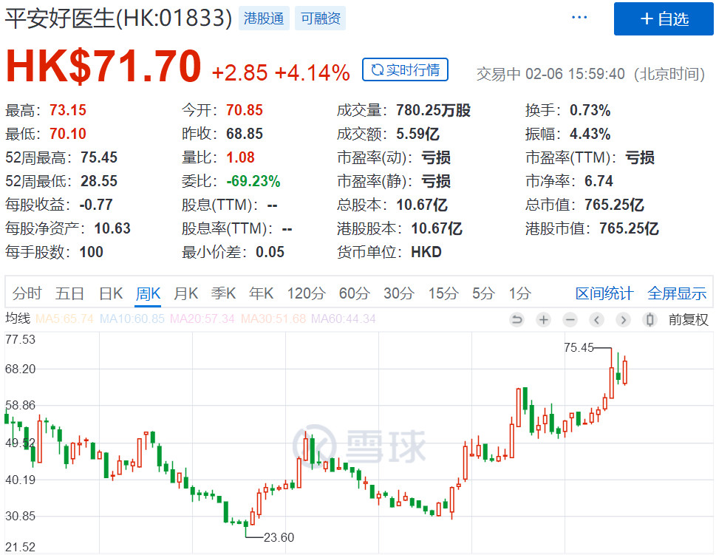The width and height of the screenshot is (716, 555).
Task: Click the 每股收益 value -0.77
Action: click(96, 205)
